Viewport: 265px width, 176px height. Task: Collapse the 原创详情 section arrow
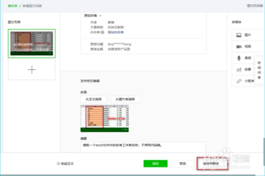(101, 15)
